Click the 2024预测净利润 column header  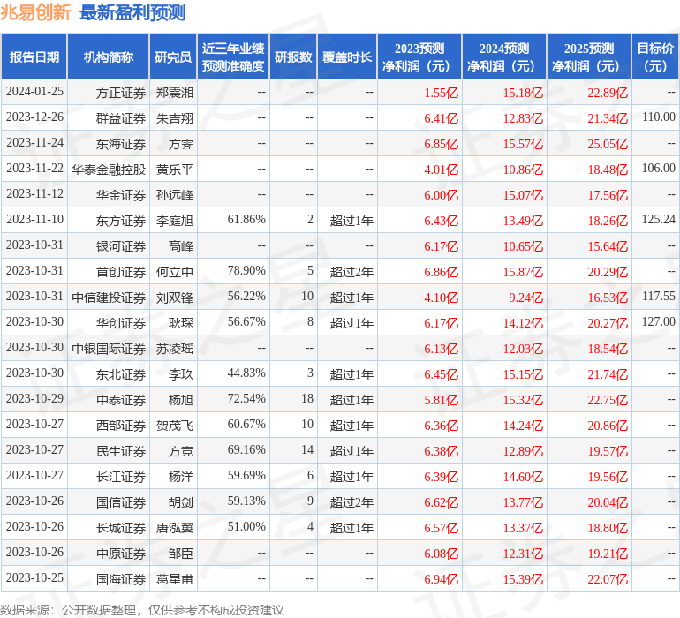click(x=504, y=57)
